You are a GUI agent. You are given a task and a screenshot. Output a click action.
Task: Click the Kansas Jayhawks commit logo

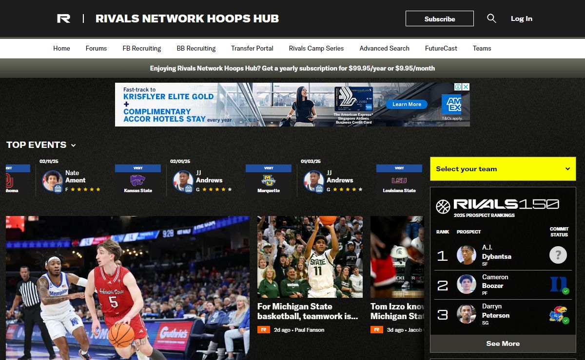[559, 314]
